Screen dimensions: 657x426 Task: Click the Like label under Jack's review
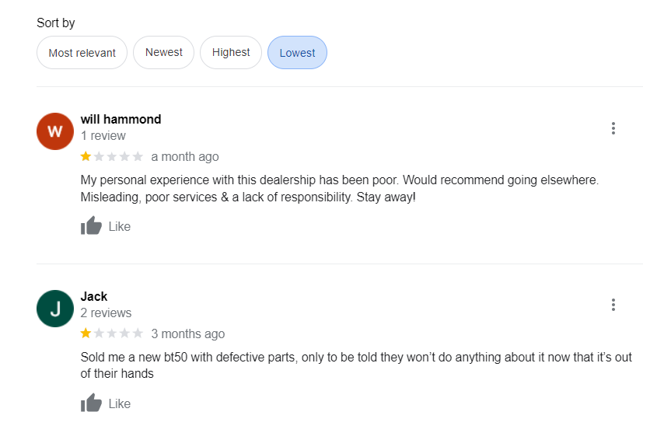[x=120, y=403]
